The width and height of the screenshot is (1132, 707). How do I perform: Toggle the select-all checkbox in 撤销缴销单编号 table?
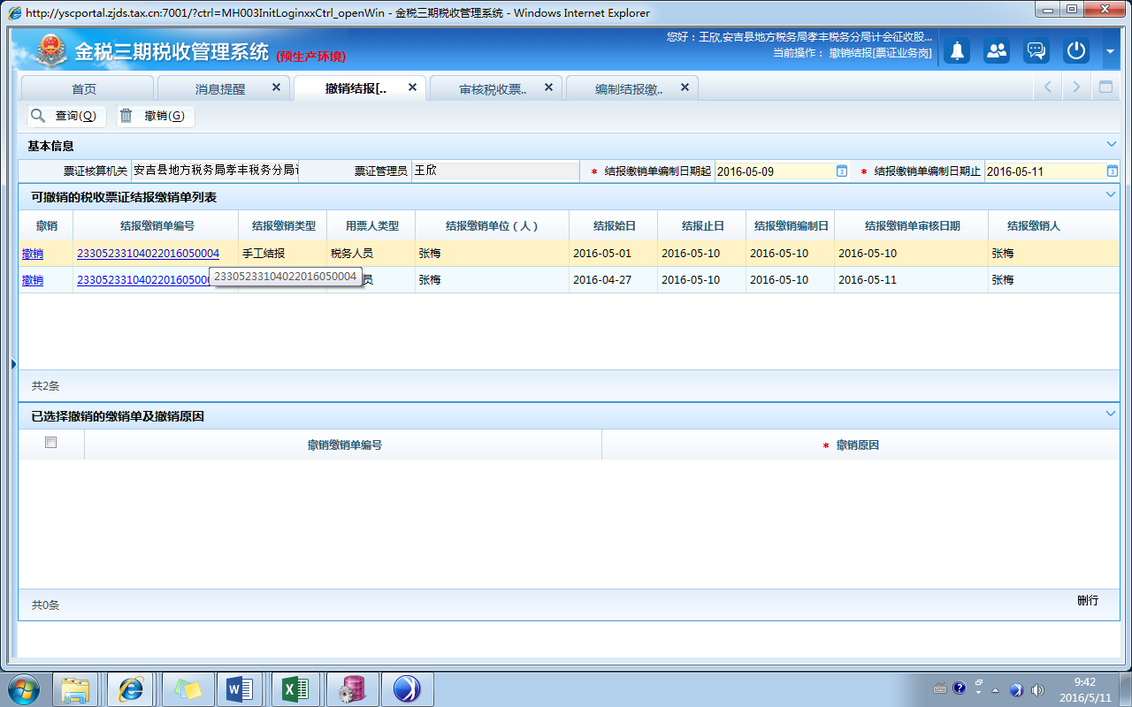click(x=50, y=443)
